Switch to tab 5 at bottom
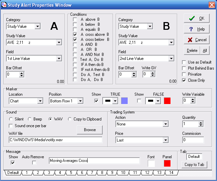 pyautogui.click(x=71, y=173)
